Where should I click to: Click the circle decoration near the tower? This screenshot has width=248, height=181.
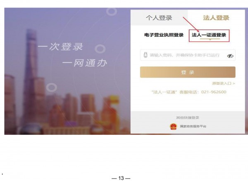pyautogui.click(x=52, y=87)
